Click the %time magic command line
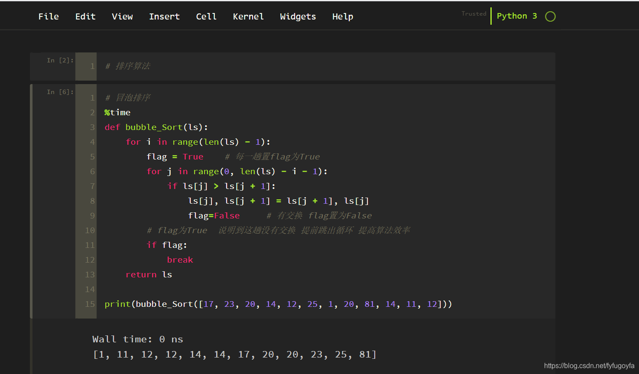This screenshot has width=639, height=374. point(117,113)
